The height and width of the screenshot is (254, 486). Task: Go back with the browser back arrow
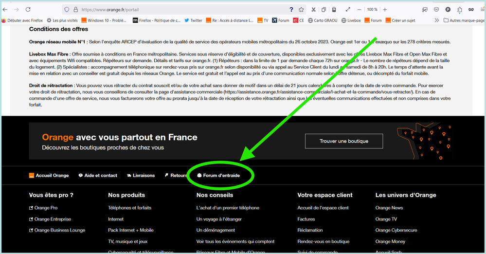pos(5,10)
